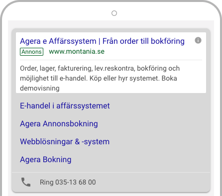
Task: Open the 'Webblösningar & -system' sitelink
Action: (x=65, y=142)
